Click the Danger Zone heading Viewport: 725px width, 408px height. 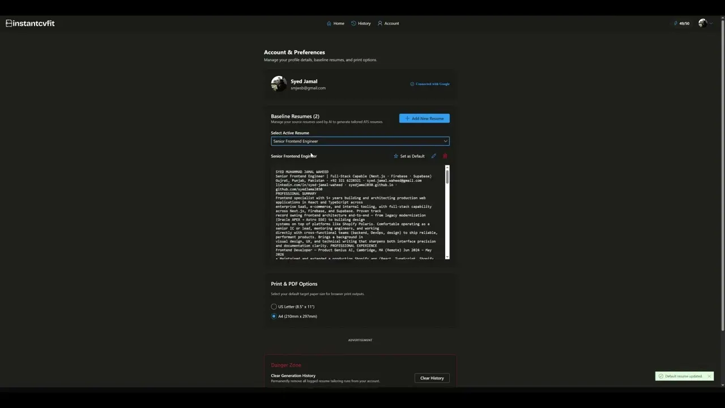click(x=286, y=365)
